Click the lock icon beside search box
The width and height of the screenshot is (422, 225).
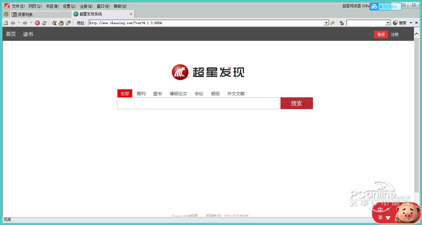pos(342,23)
